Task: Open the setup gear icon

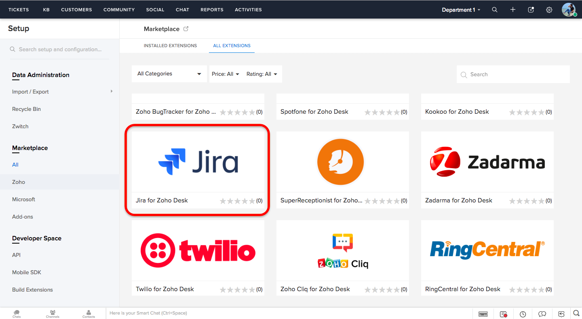Action: tap(549, 10)
